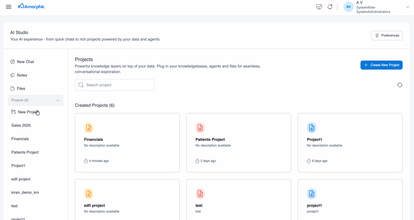Viewport: 414px width, 220px height.
Task: Refresh the projects list
Action: 400,85
